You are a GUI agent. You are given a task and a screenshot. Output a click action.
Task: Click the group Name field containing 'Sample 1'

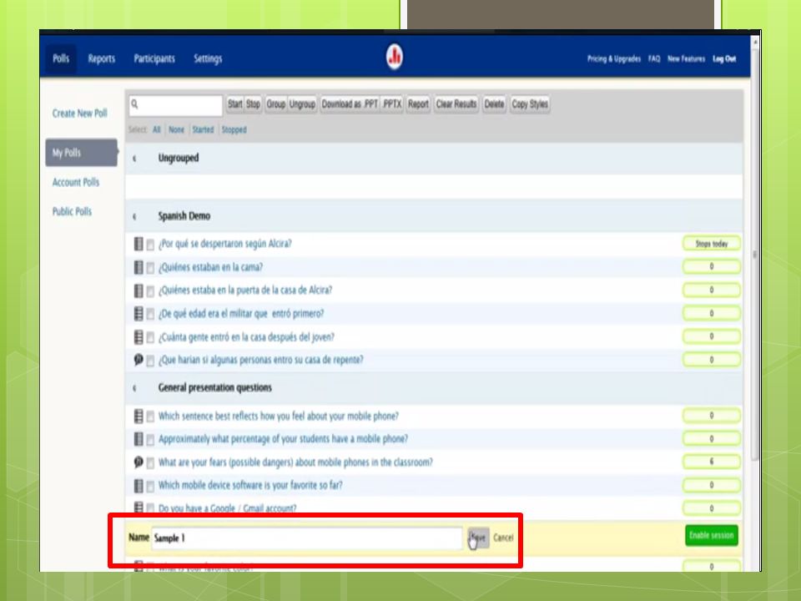click(x=307, y=538)
